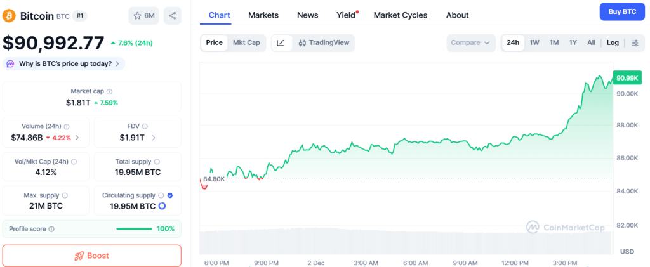Open the Markets tab
This screenshot has width=650, height=267.
click(x=263, y=15)
